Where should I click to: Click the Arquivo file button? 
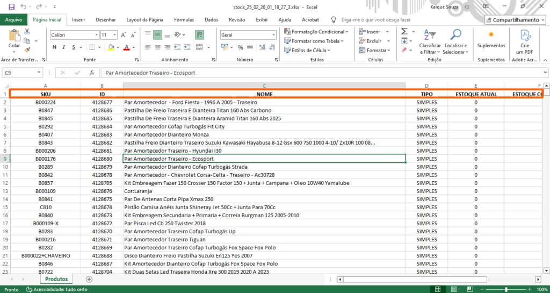coord(13,20)
